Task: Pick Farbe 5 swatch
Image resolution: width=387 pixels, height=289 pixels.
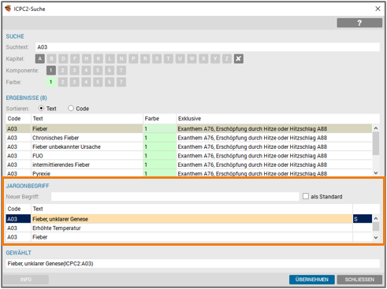Action: point(98,82)
